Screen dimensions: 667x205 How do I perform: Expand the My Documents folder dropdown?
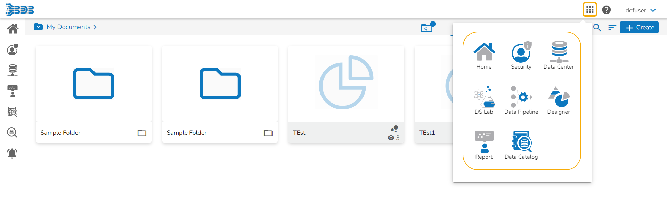pyautogui.click(x=38, y=27)
